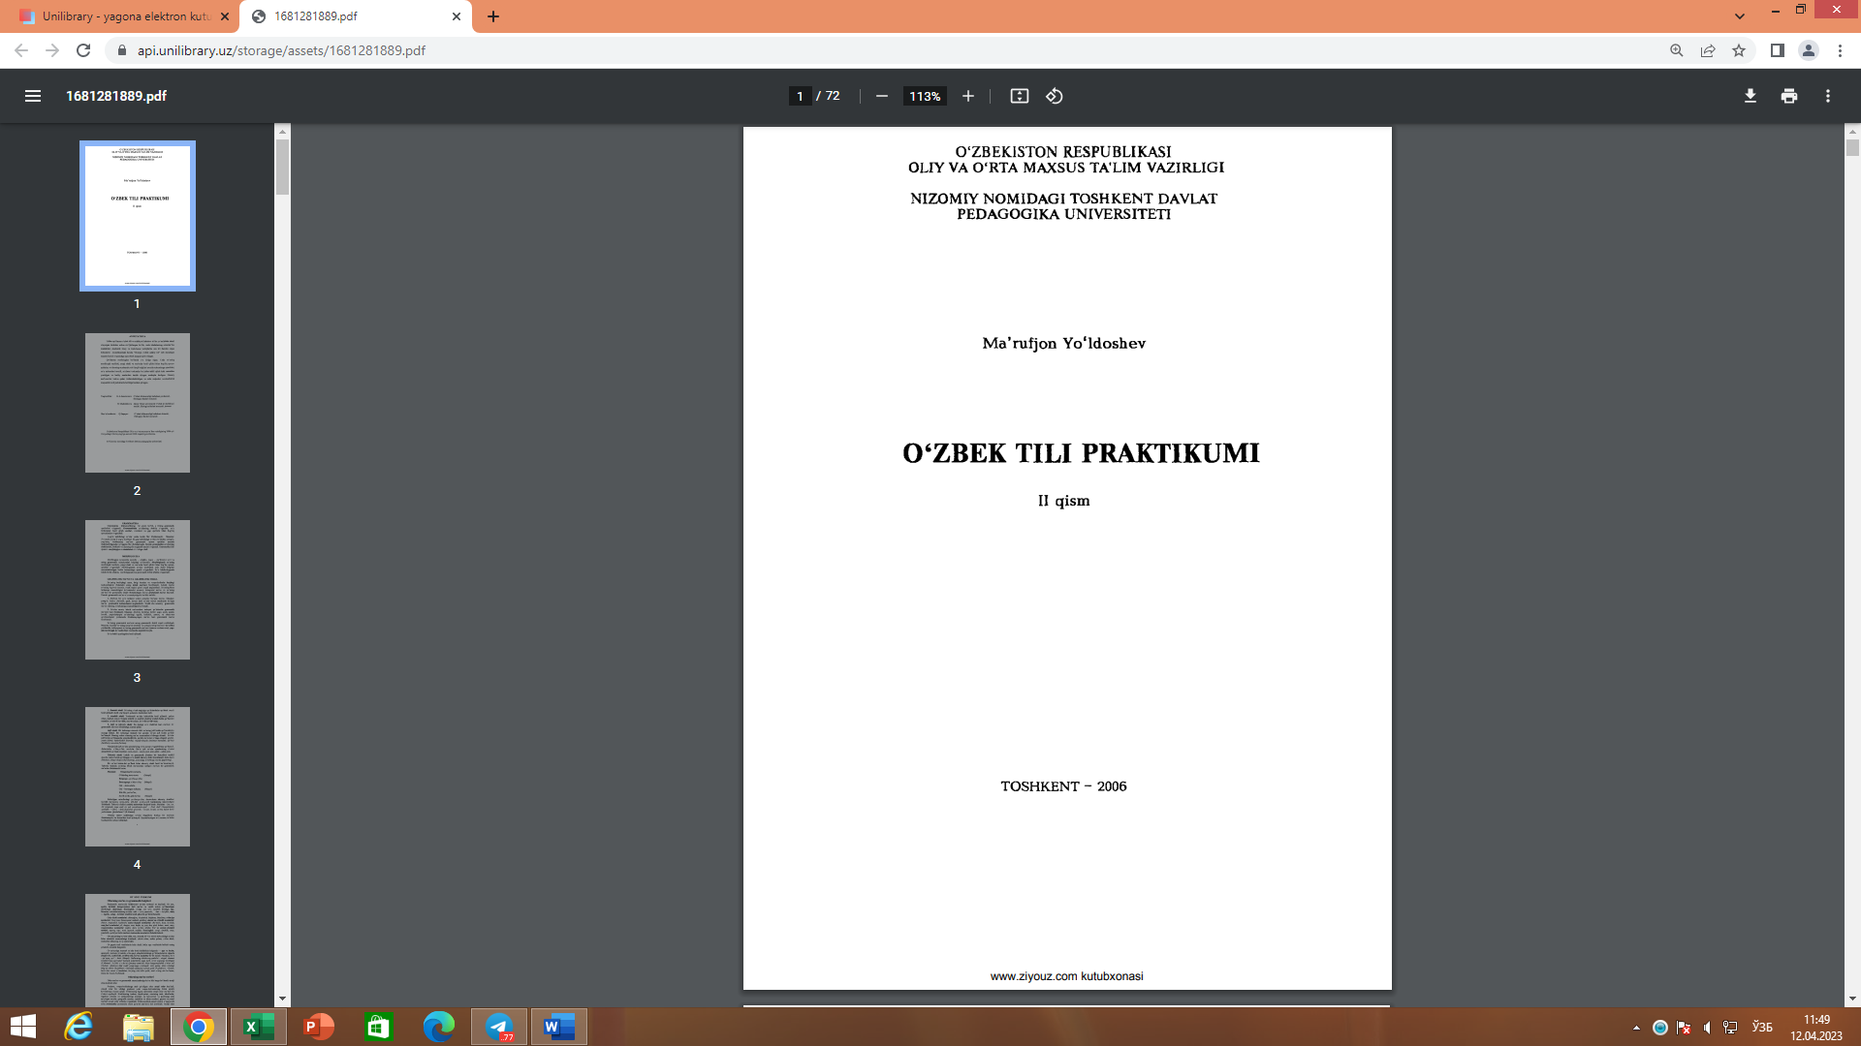The height and width of the screenshot is (1046, 1861).
Task: Click the fit to page icon
Action: [x=1019, y=96]
